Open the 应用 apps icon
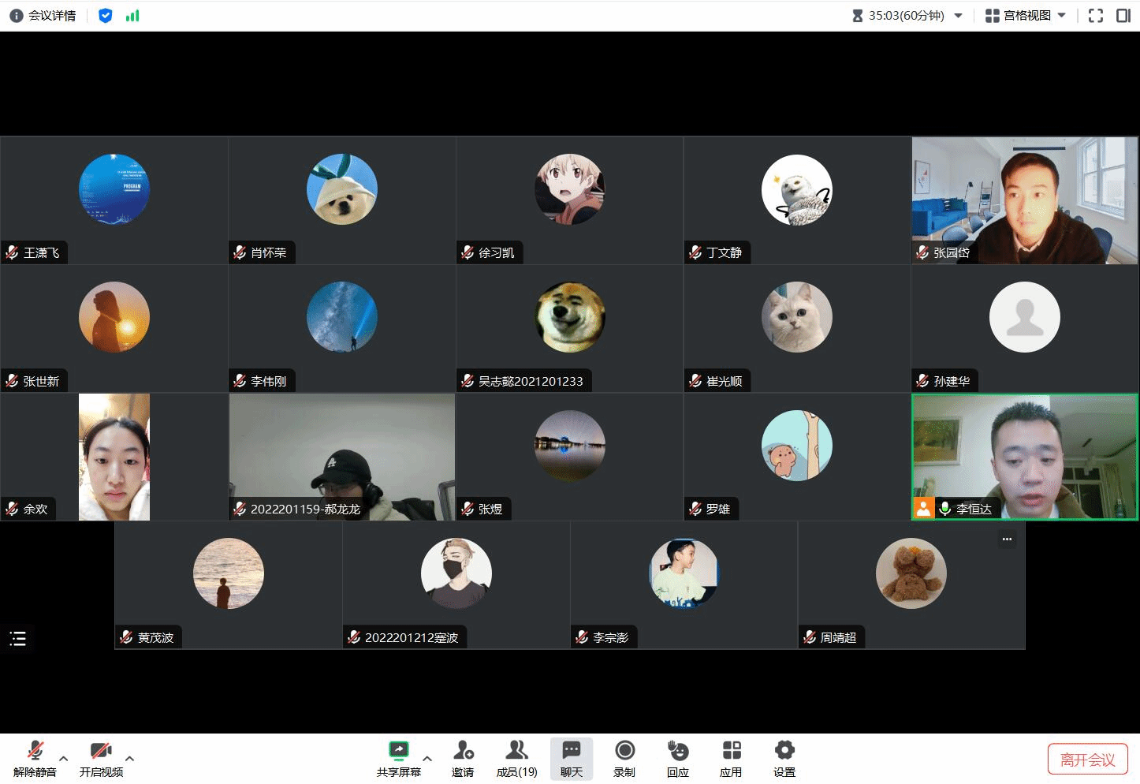The image size is (1140, 784). (731, 750)
